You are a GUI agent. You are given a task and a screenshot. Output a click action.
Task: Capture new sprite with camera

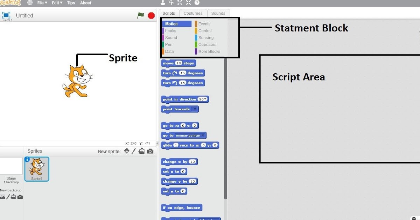[x=150, y=151]
